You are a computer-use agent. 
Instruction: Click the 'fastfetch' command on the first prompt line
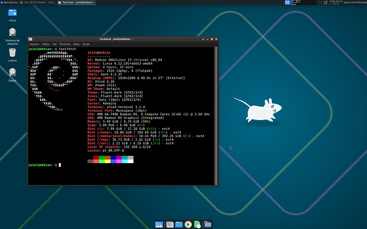pos(68,49)
